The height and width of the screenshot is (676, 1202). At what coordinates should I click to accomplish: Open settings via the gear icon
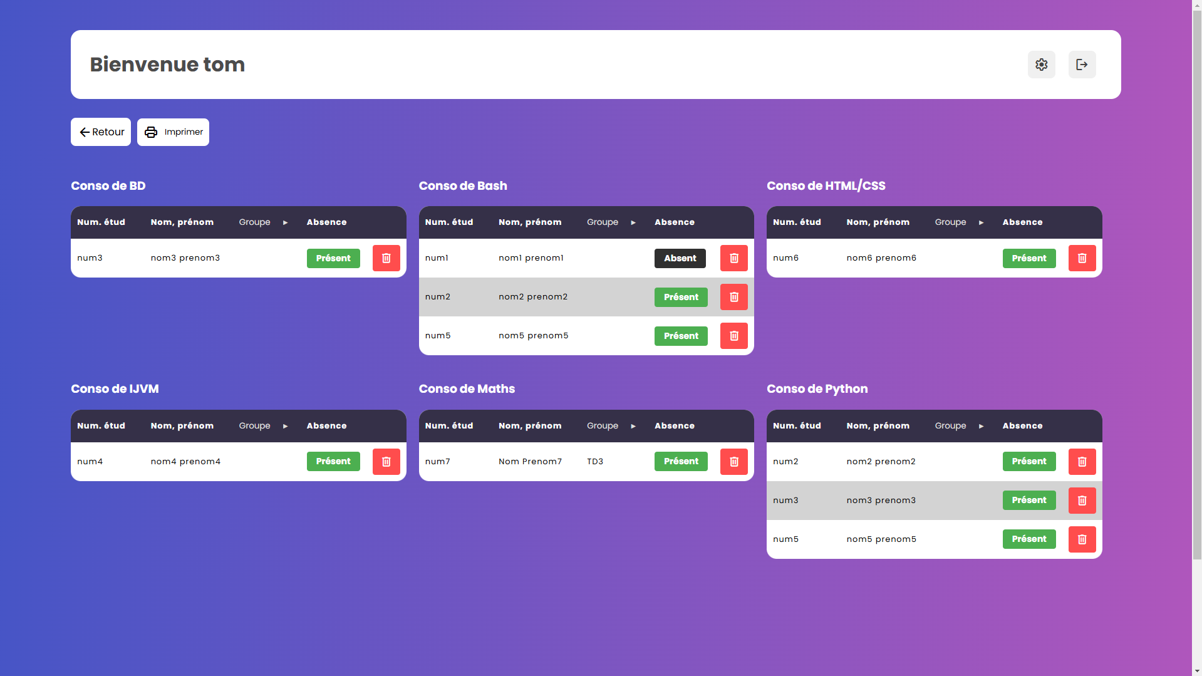[1041, 65]
